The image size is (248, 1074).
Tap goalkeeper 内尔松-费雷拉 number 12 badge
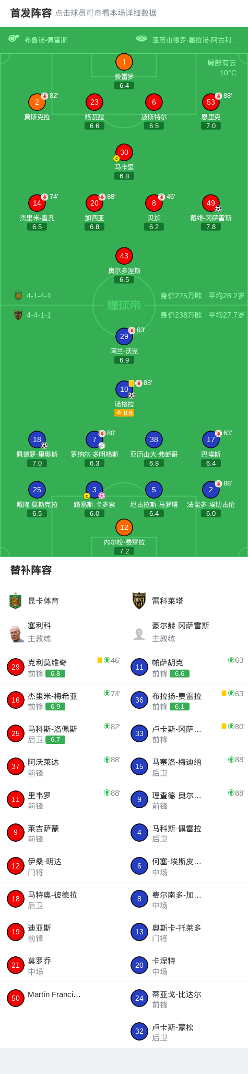coord(124,527)
